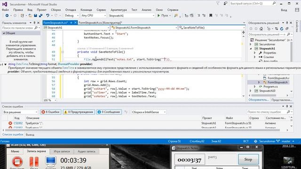Screen dimensions: 301x169
Task: Click the bookmark toolbar icon
Action: (211, 15)
